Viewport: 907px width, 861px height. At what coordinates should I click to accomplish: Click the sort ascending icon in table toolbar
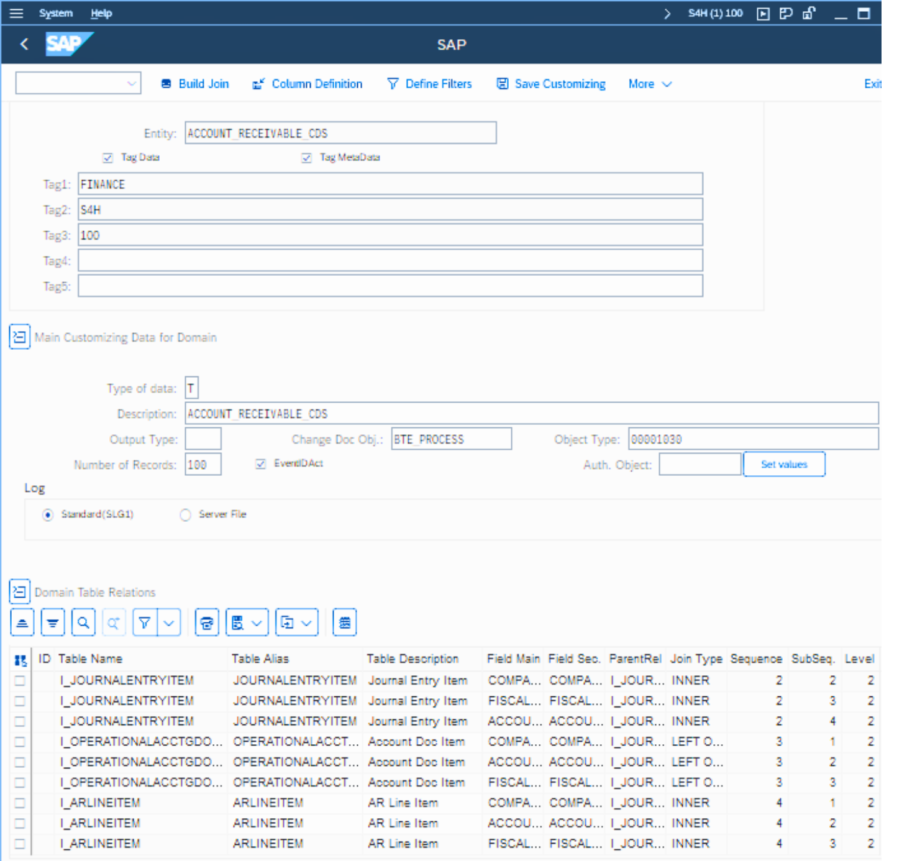point(22,622)
